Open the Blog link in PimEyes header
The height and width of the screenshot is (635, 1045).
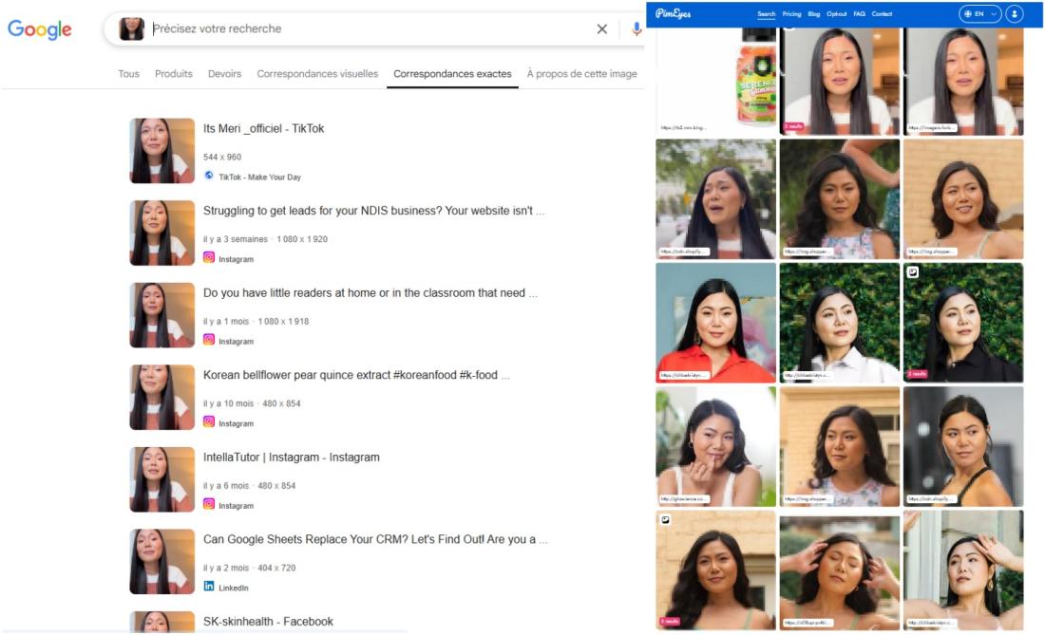click(814, 14)
